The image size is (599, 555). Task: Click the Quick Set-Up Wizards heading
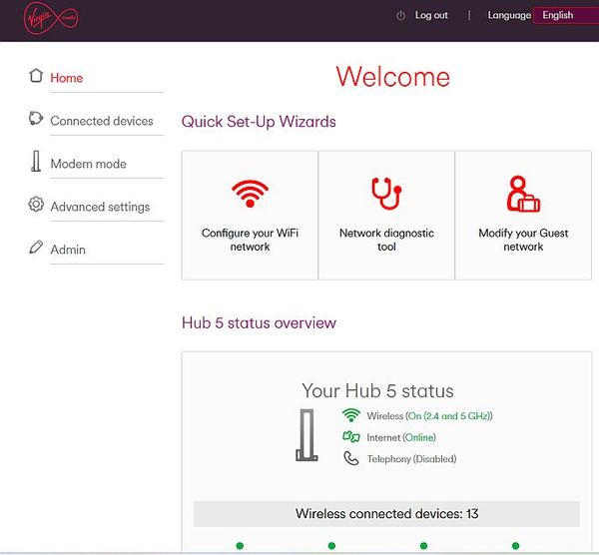point(259,122)
